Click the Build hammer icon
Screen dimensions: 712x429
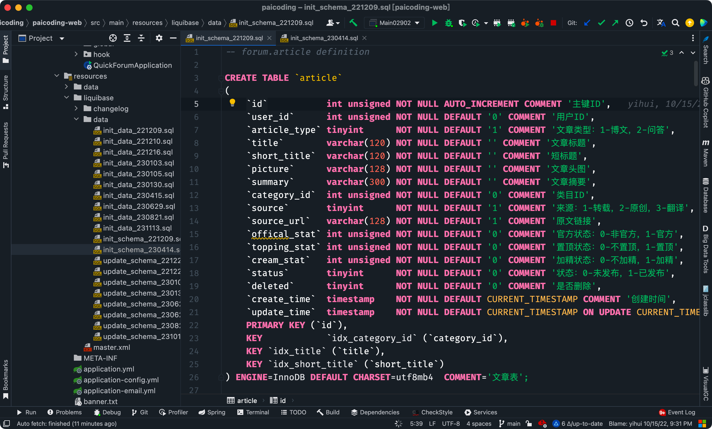click(x=353, y=23)
